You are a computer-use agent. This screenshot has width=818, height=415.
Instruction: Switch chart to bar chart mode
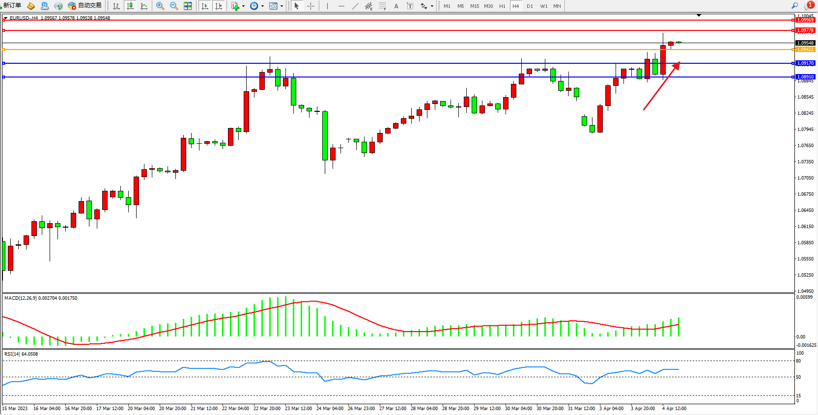(x=116, y=6)
